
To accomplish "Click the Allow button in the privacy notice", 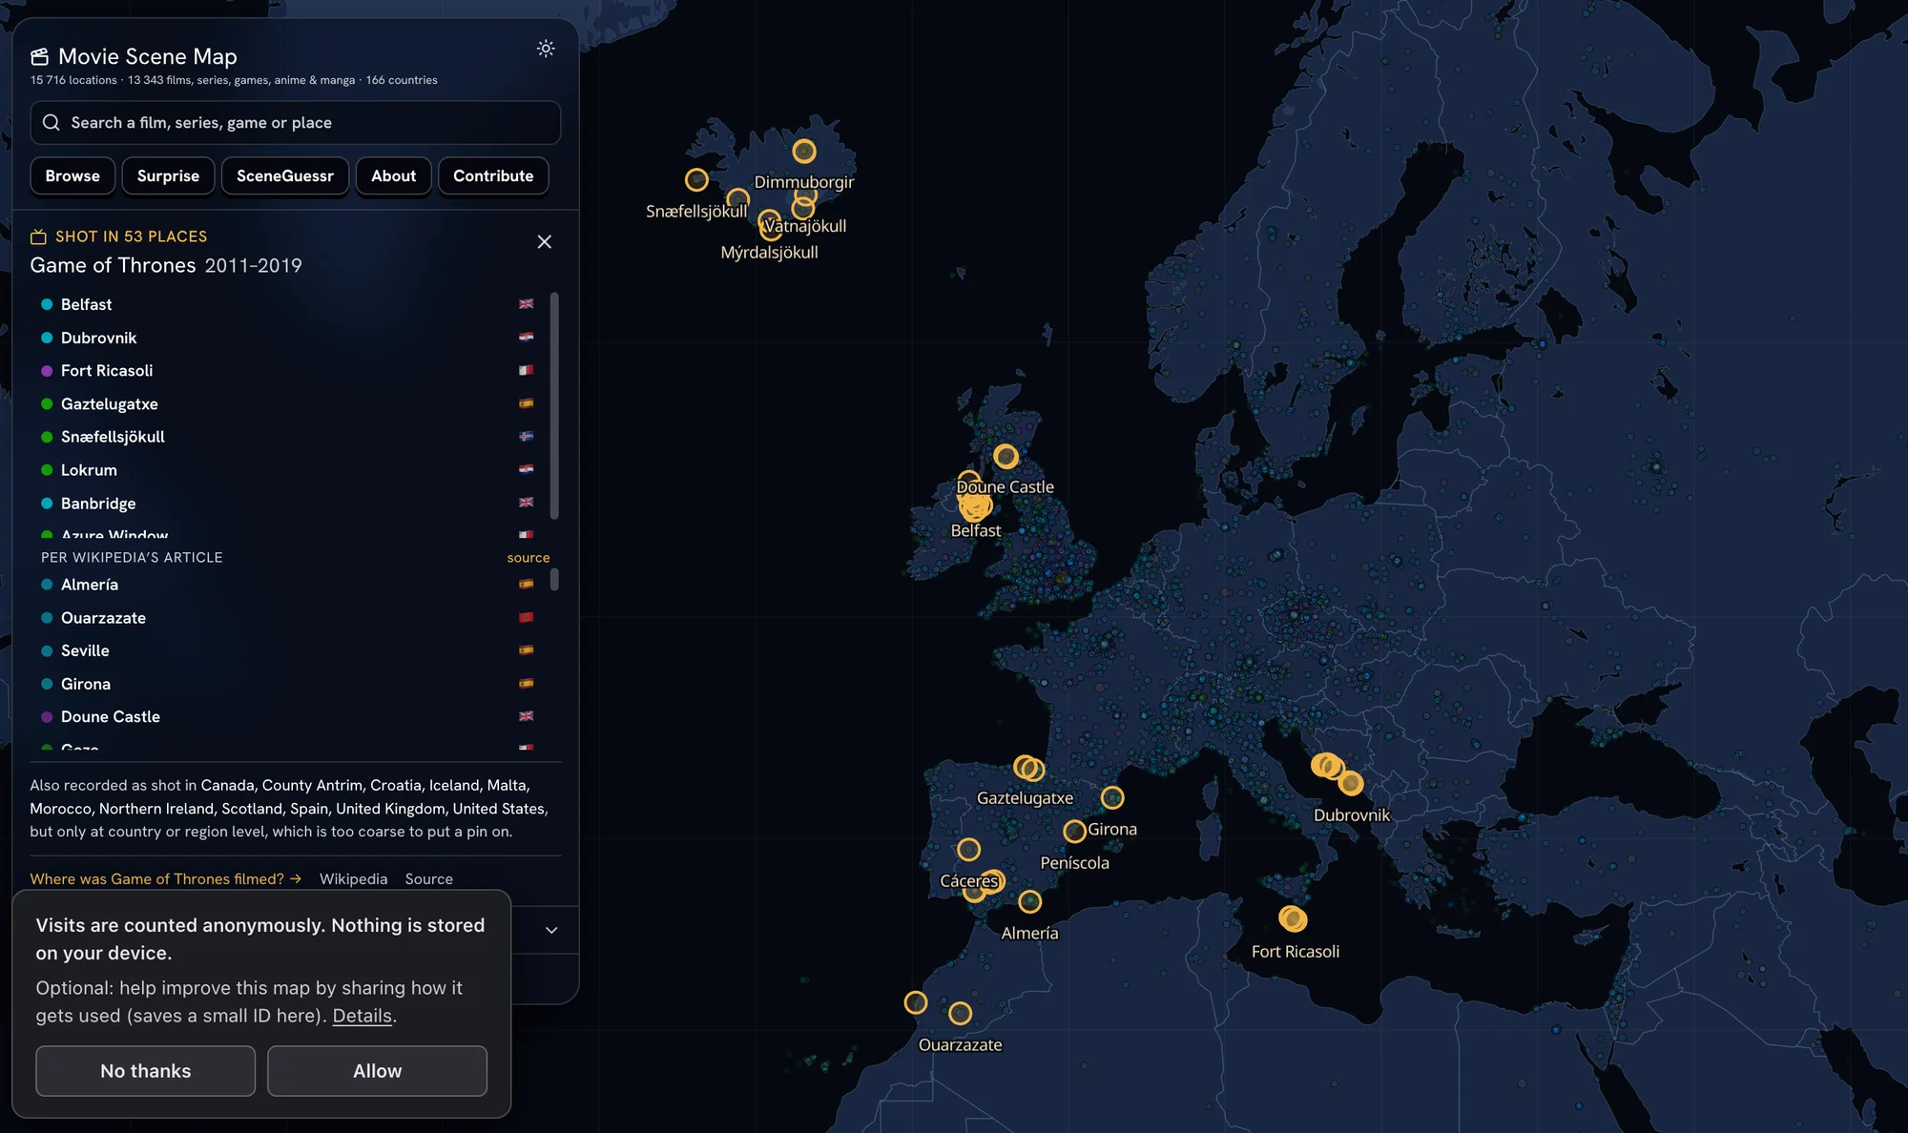I will coord(378,1071).
